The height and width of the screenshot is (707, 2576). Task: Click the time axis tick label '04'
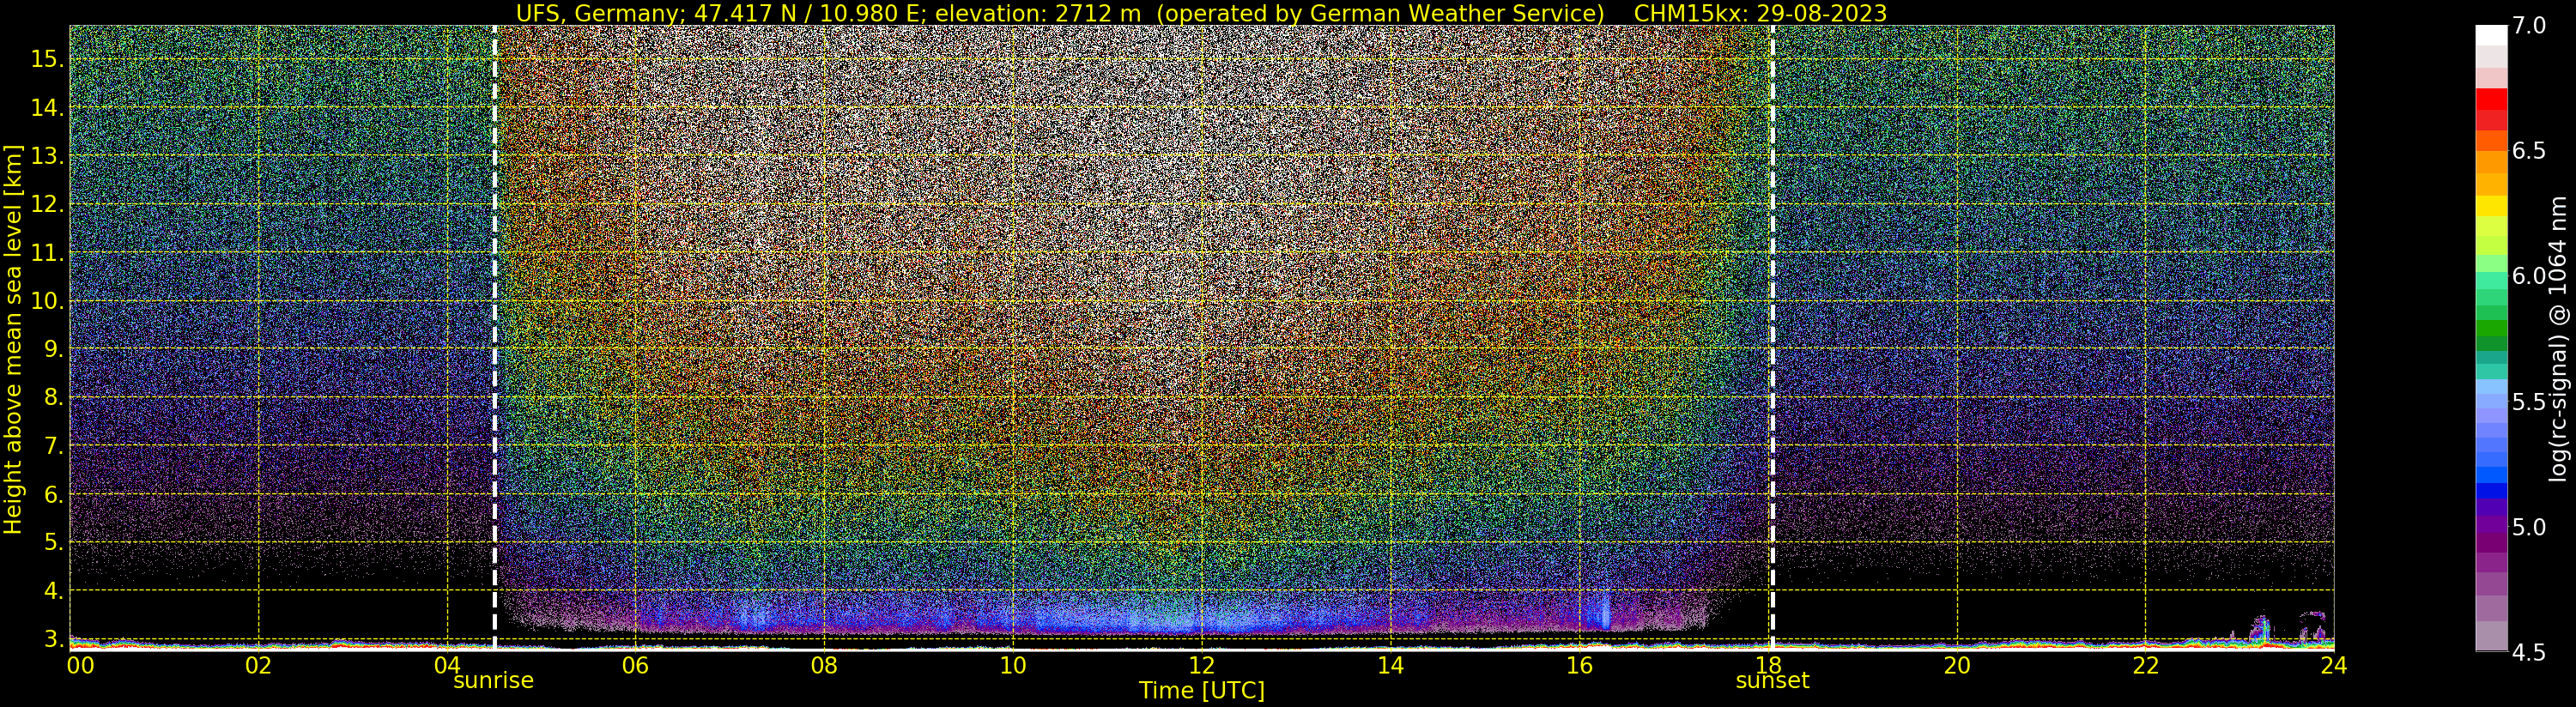[447, 665]
